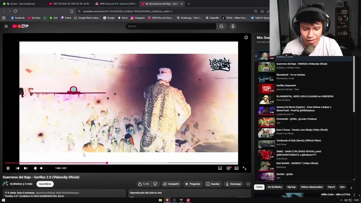Open the Facebook bookmark

(x=17, y=18)
